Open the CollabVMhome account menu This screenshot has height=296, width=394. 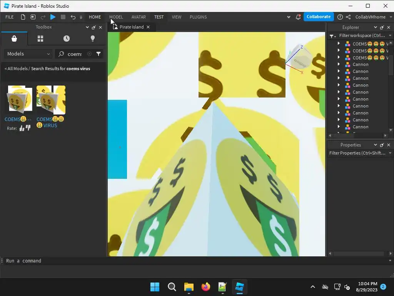[x=372, y=17]
